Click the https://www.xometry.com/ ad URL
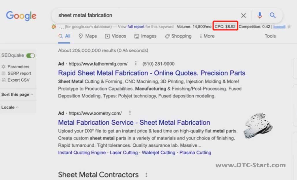The width and height of the screenshot is (297, 180). (95, 113)
